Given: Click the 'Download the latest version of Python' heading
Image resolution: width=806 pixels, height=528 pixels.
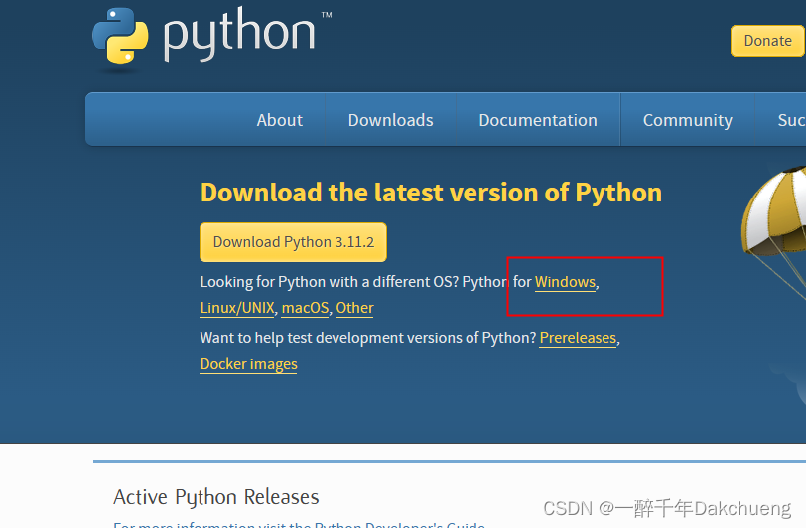Looking at the screenshot, I should click(x=431, y=193).
